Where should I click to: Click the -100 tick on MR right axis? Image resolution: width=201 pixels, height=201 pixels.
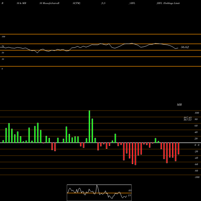197,177
